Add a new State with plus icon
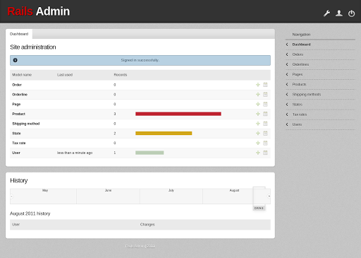Viewport: 361px width, 258px height. coord(258,133)
